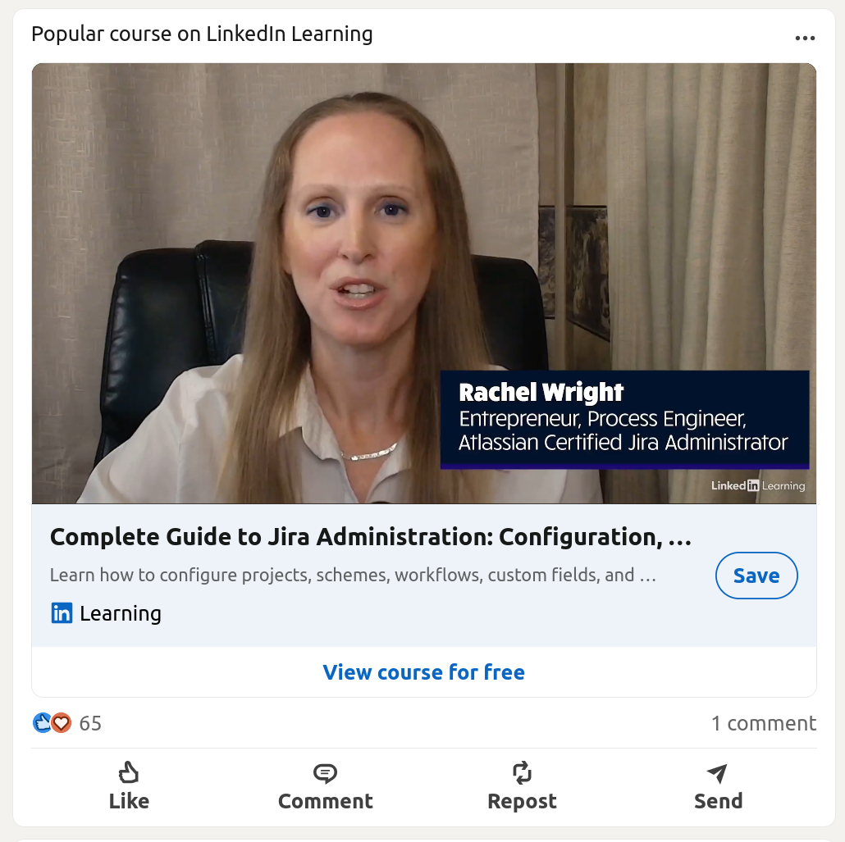
Task: View the 1 comment on this post
Action: pos(764,723)
